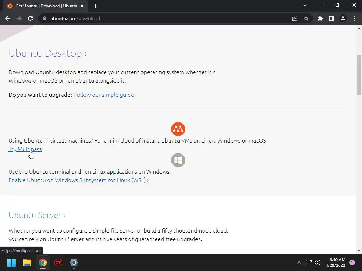Image resolution: width=362 pixels, height=271 pixels.
Task: Show hidden system tray icons
Action: coord(299,263)
